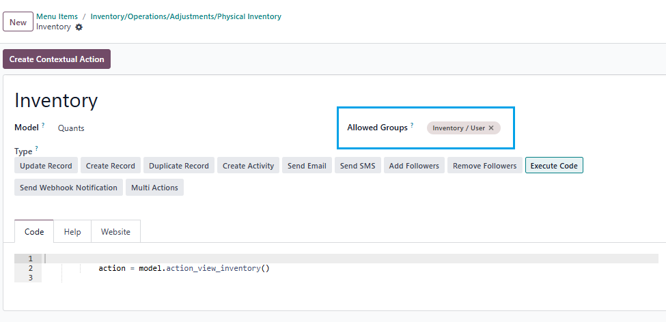This screenshot has width=666, height=322.
Task: Open the Code tab
Action: (34, 232)
